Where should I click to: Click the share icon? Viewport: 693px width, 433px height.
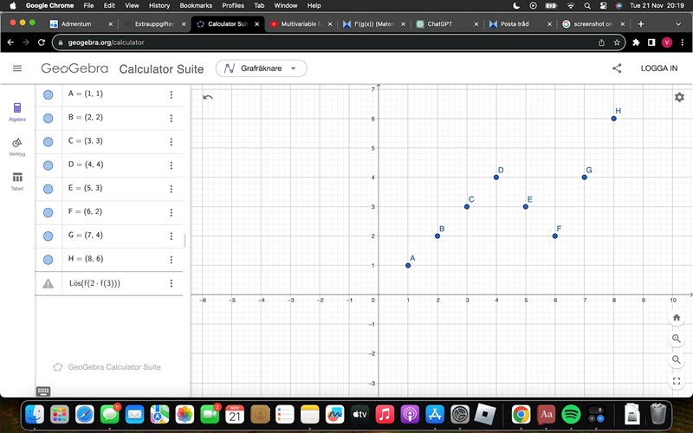[x=617, y=68]
